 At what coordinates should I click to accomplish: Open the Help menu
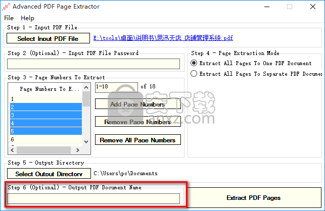(x=27, y=18)
